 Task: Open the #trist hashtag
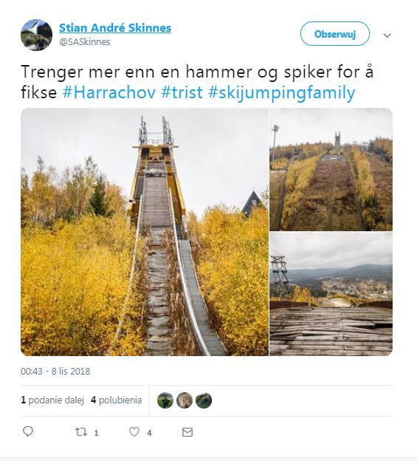pos(182,92)
